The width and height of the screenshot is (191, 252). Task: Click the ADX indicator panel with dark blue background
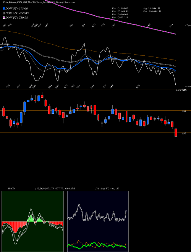[x=98, y=221]
